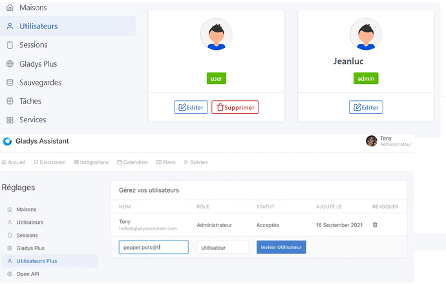Switch to the Discussion tab
The width and height of the screenshot is (446, 284).
pos(50,162)
